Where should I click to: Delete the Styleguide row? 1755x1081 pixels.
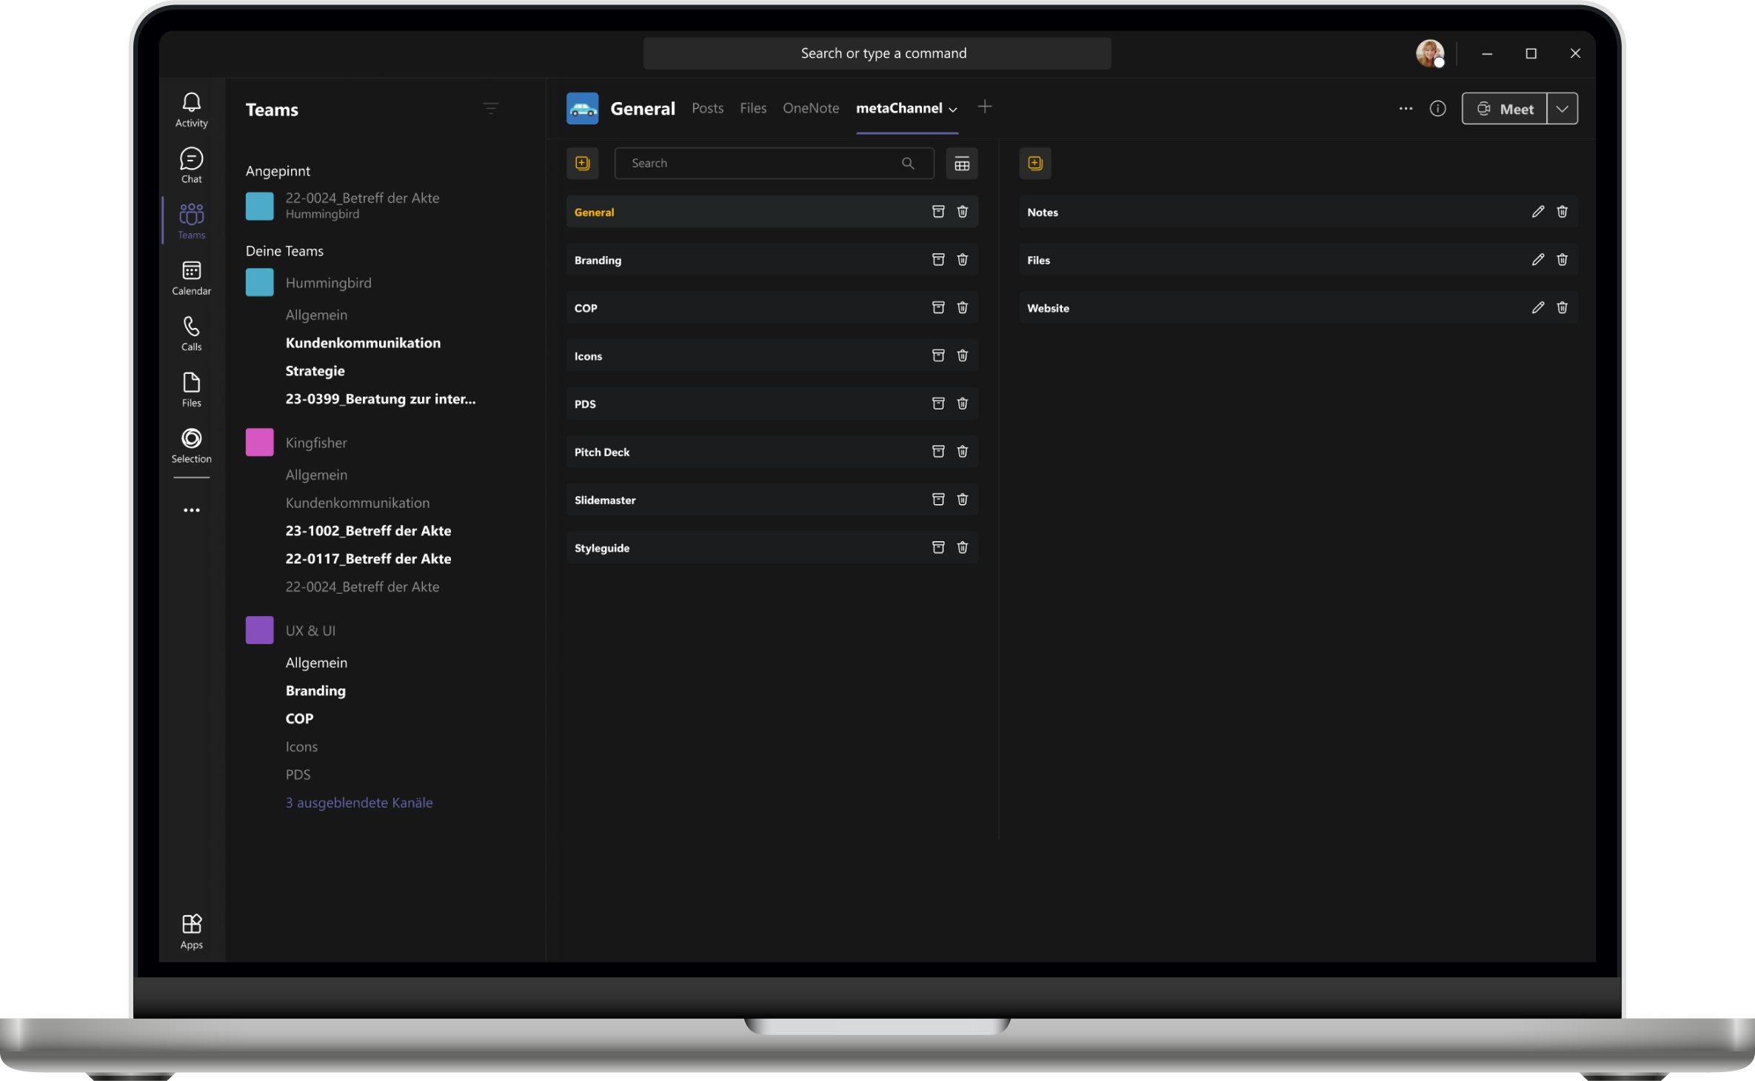click(x=962, y=548)
